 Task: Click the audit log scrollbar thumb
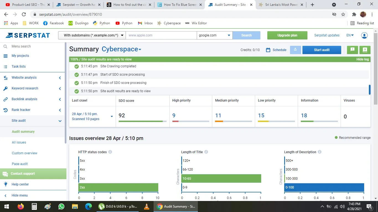pyautogui.click(x=370, y=90)
